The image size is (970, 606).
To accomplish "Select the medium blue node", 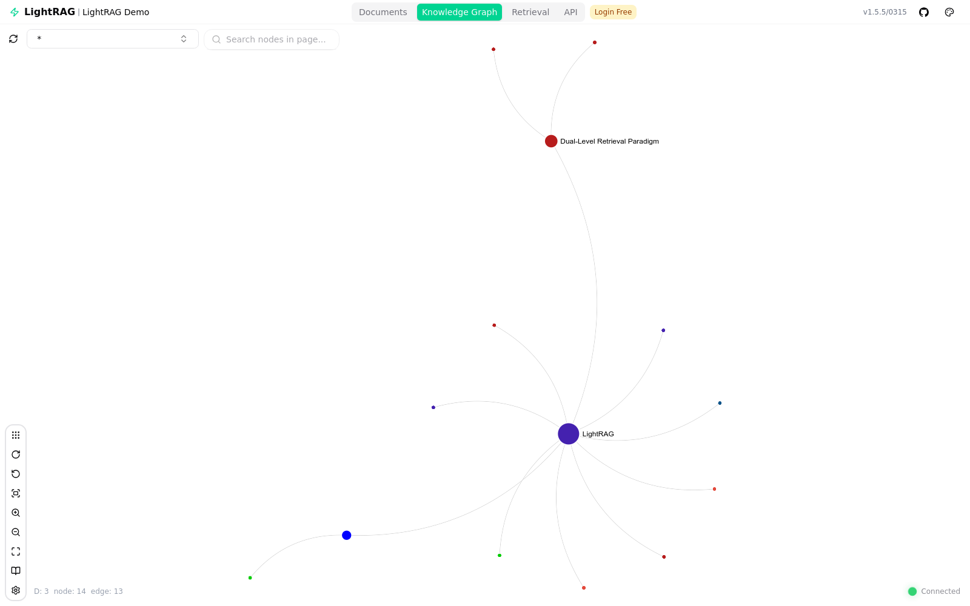I will point(347,535).
